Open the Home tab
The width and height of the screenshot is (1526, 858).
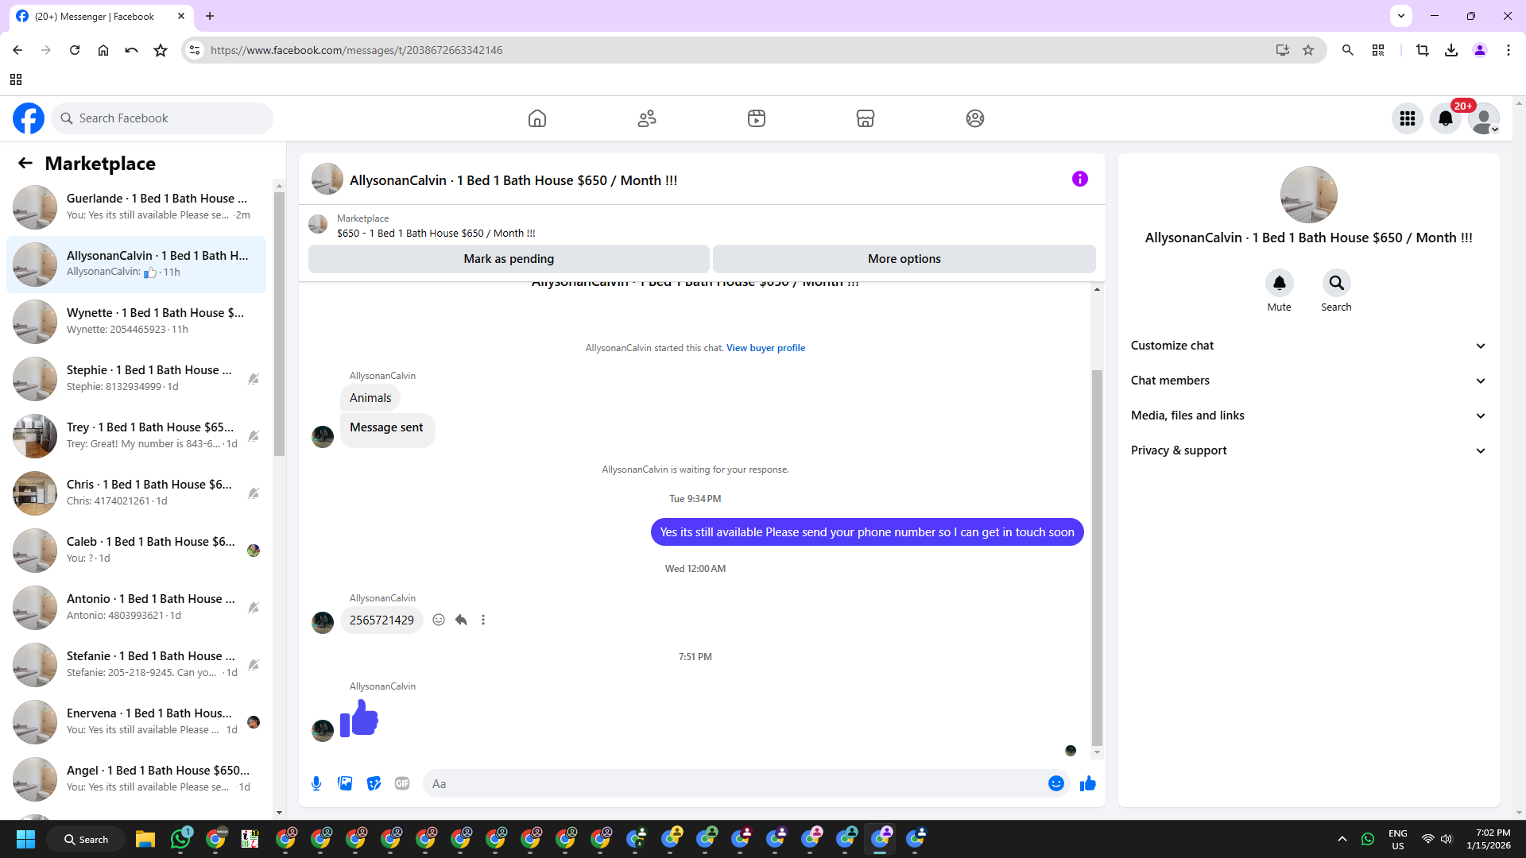click(x=537, y=118)
